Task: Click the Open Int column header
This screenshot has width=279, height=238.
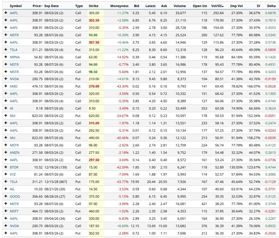Action: click(200, 6)
